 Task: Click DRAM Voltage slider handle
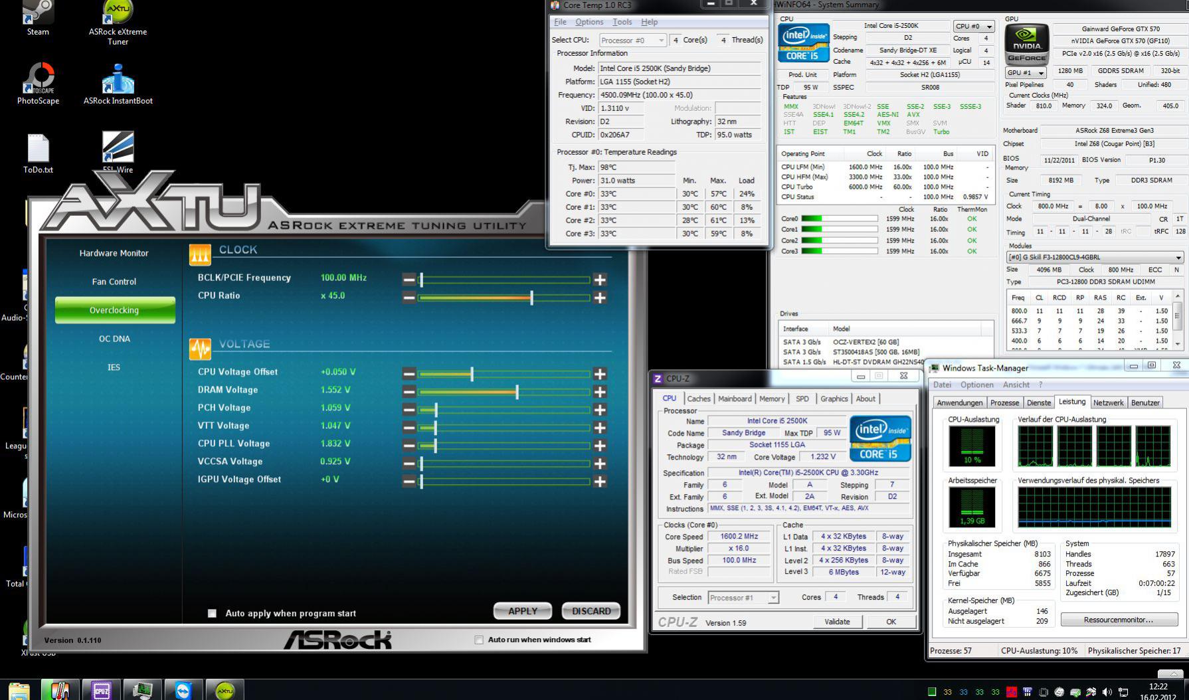[x=517, y=392]
